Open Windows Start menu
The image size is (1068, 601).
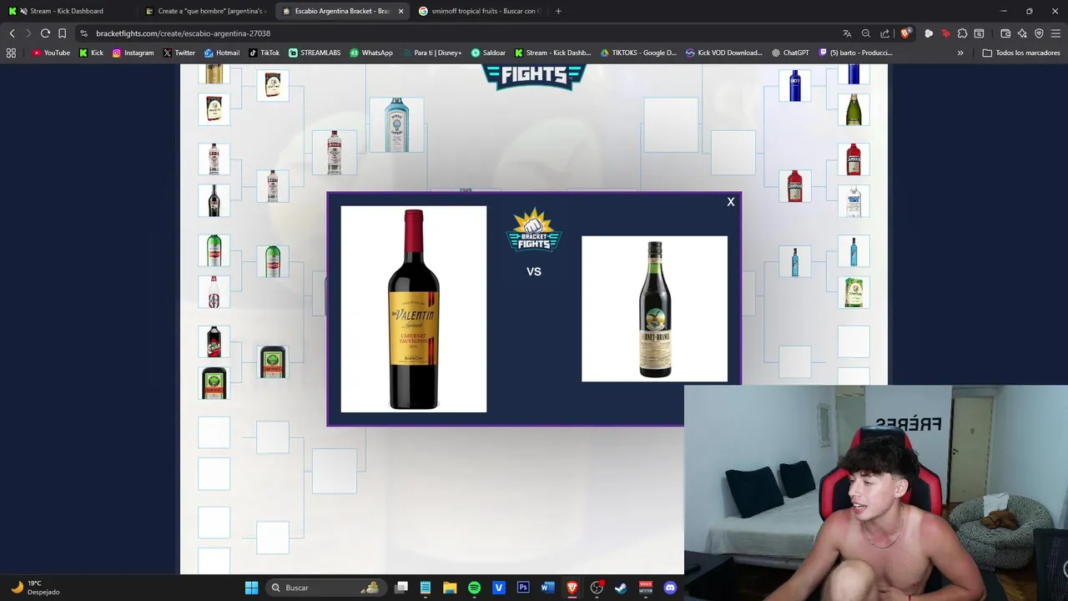[251, 588]
